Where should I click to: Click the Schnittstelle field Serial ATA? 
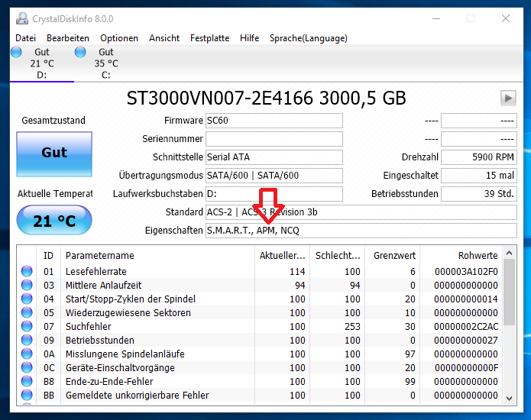(x=274, y=157)
